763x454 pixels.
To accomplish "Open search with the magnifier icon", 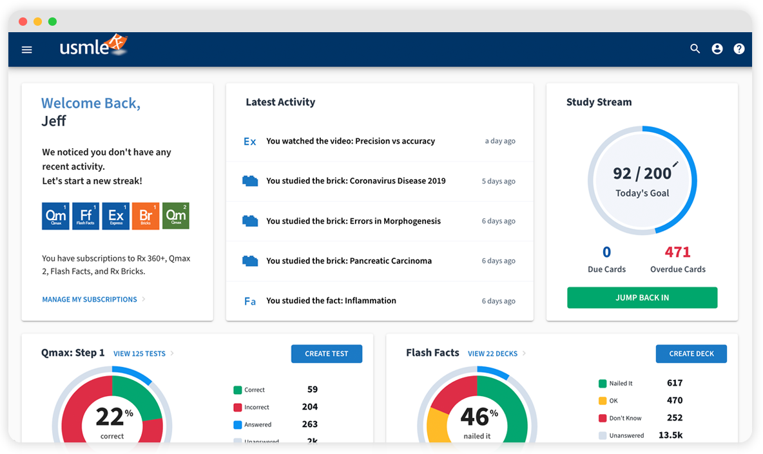I will (x=695, y=48).
